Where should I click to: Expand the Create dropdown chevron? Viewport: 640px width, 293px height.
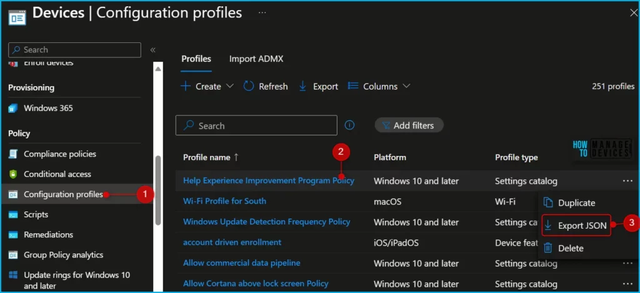click(230, 86)
